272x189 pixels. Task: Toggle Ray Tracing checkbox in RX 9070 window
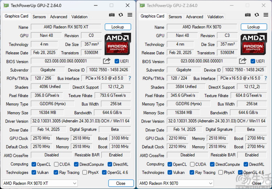coord(192,172)
